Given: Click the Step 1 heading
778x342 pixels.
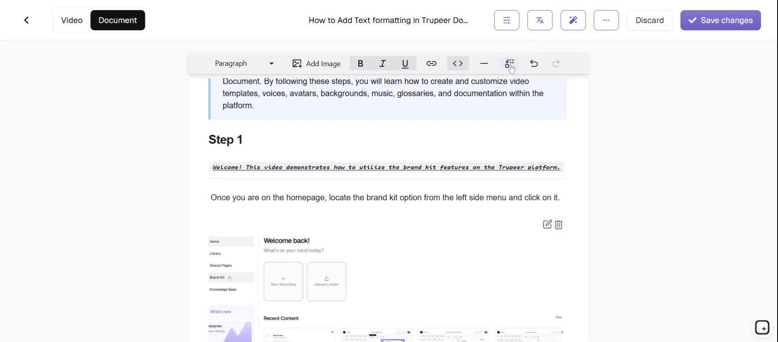Looking at the screenshot, I should (225, 139).
